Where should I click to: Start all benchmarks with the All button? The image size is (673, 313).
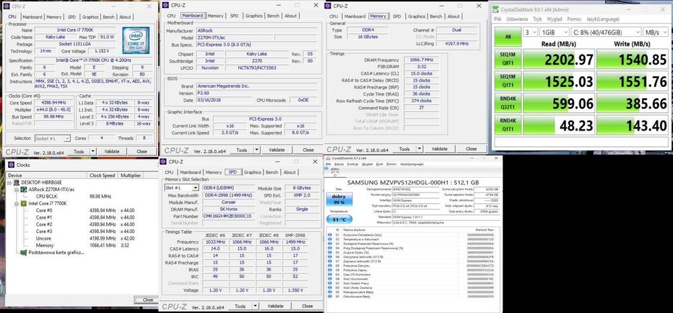[x=507, y=37]
